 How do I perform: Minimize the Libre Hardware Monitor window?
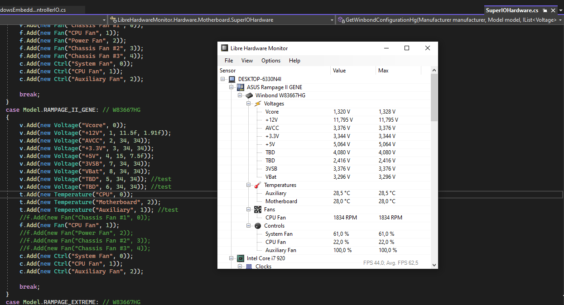386,48
